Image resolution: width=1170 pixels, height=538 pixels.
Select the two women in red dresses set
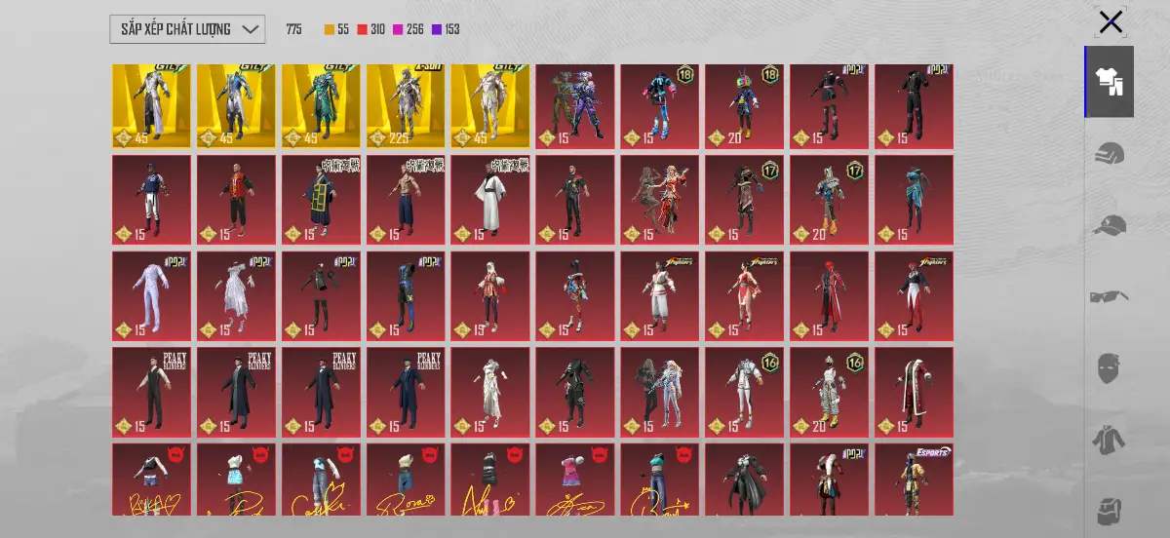(660, 200)
